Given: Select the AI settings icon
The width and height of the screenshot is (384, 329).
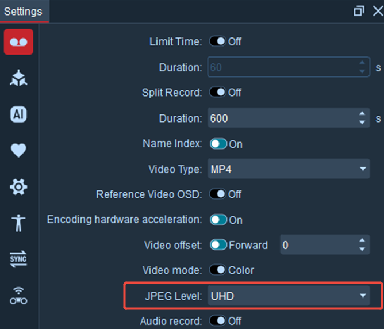Looking at the screenshot, I should click(18, 114).
